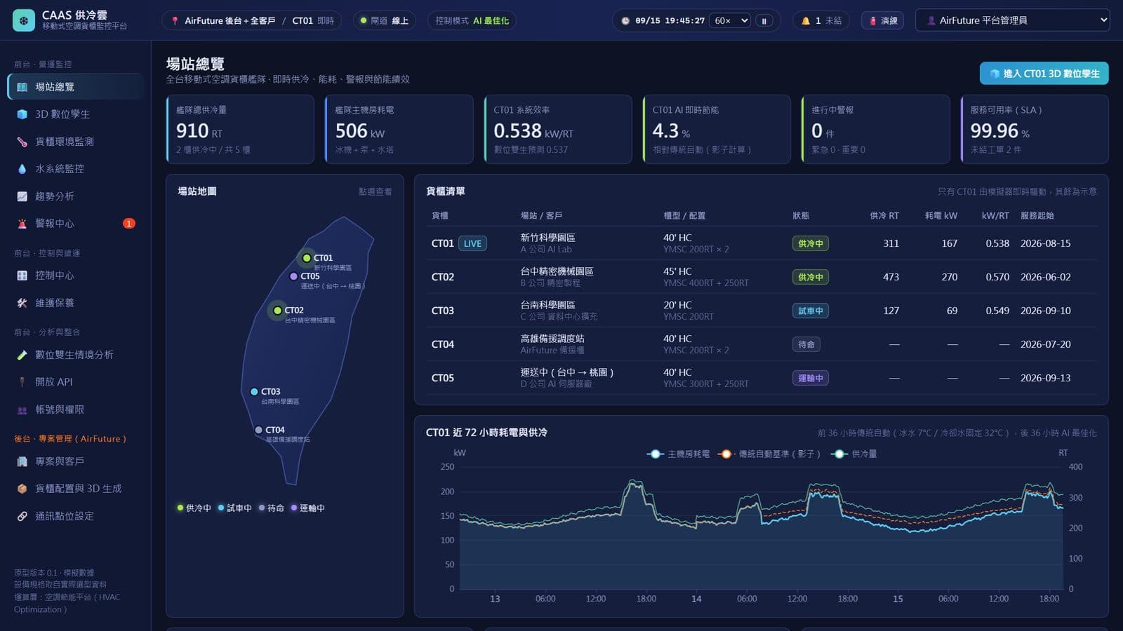This screenshot has height=631, width=1123.
Task: Open the CT03 container row
Action: tap(761, 311)
